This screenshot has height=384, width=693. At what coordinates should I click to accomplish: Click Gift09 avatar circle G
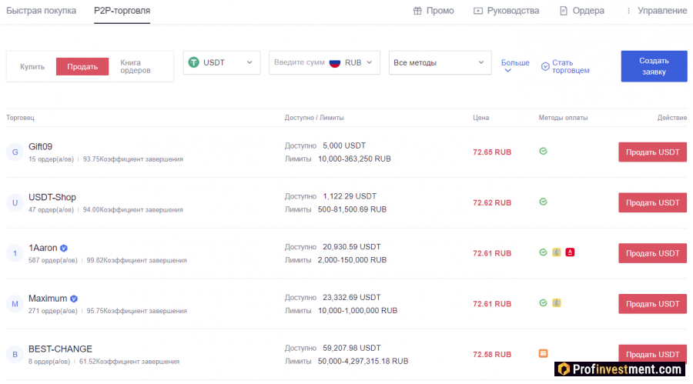pyautogui.click(x=15, y=152)
